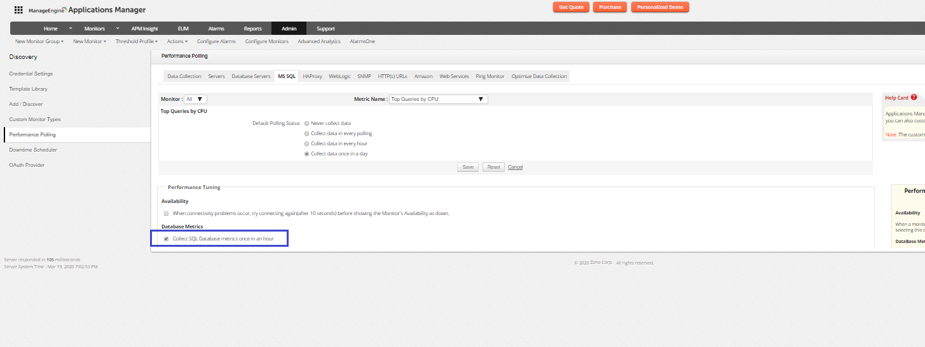925x347 pixels.
Task: Open the AlarmsOne link
Action: (x=362, y=41)
